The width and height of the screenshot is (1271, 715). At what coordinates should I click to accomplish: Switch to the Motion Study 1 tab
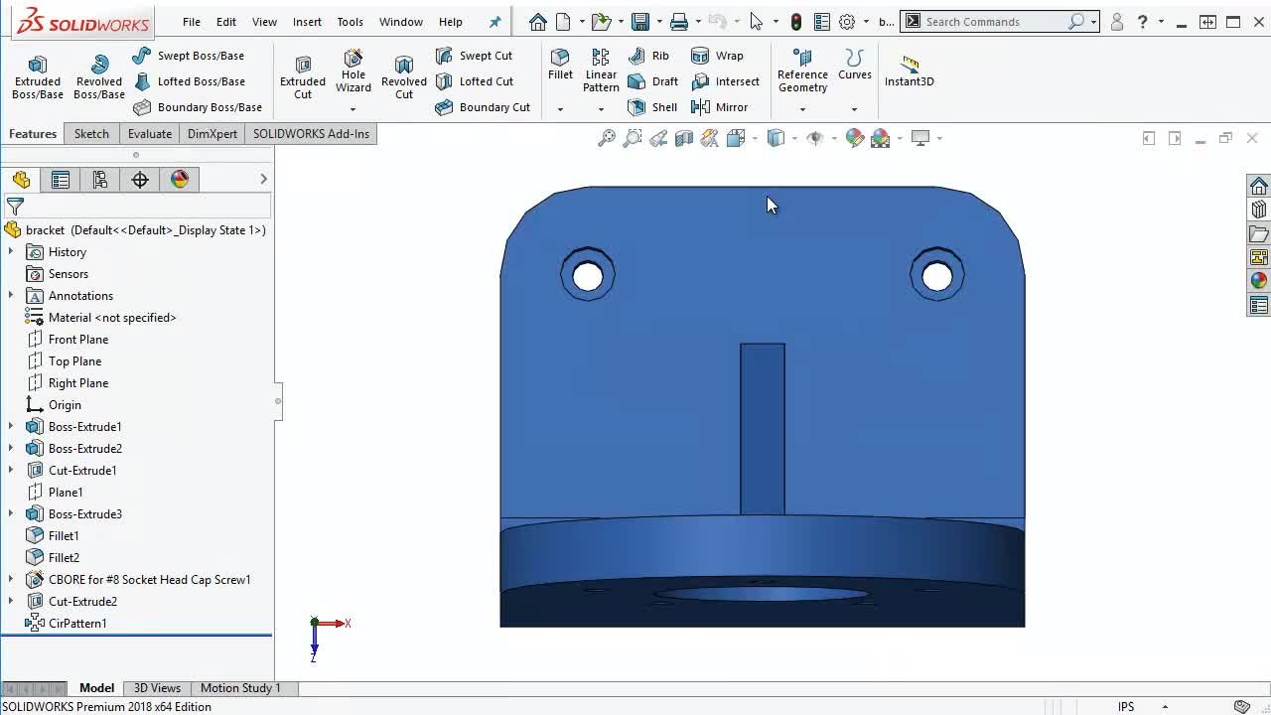[240, 688]
